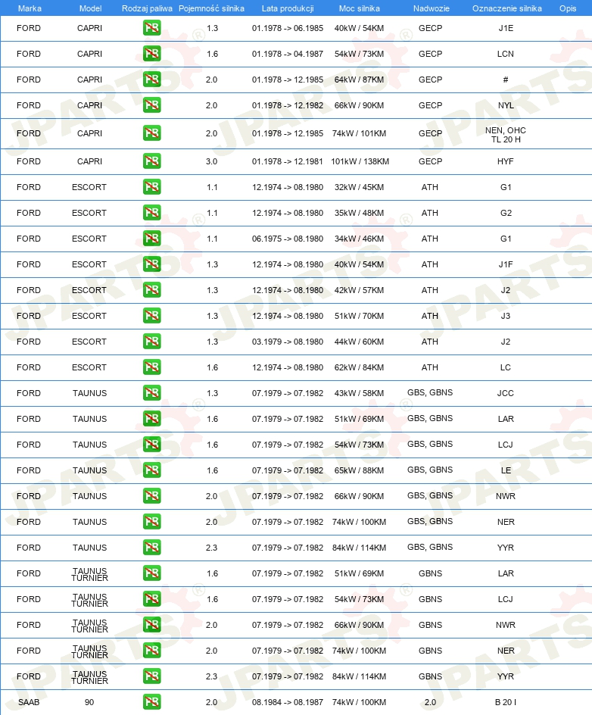592x715 pixels.
Task: Click the SAAB brand cell
Action: 29,702
